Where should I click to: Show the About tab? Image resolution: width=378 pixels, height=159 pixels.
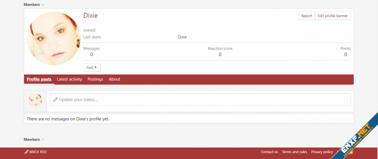point(114,79)
